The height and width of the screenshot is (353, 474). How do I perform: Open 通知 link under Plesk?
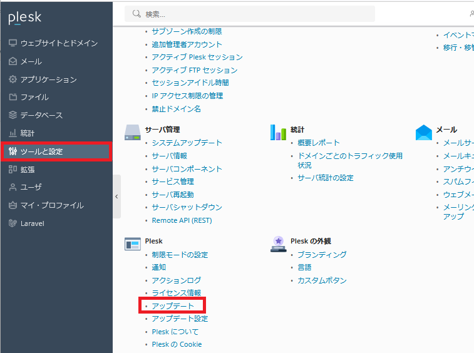coord(158,267)
